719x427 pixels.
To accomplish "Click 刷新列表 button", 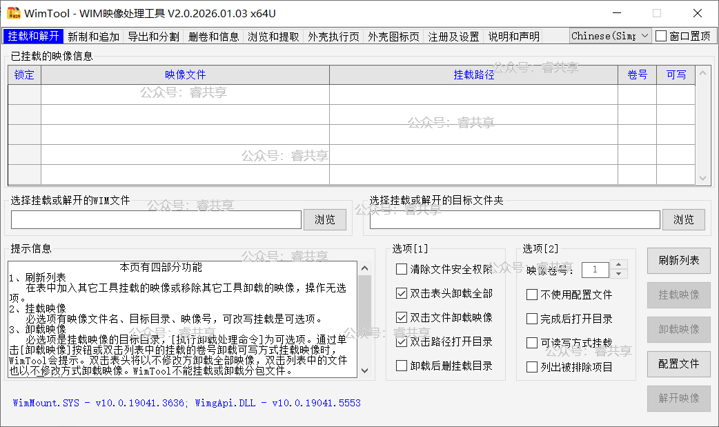I will click(678, 261).
